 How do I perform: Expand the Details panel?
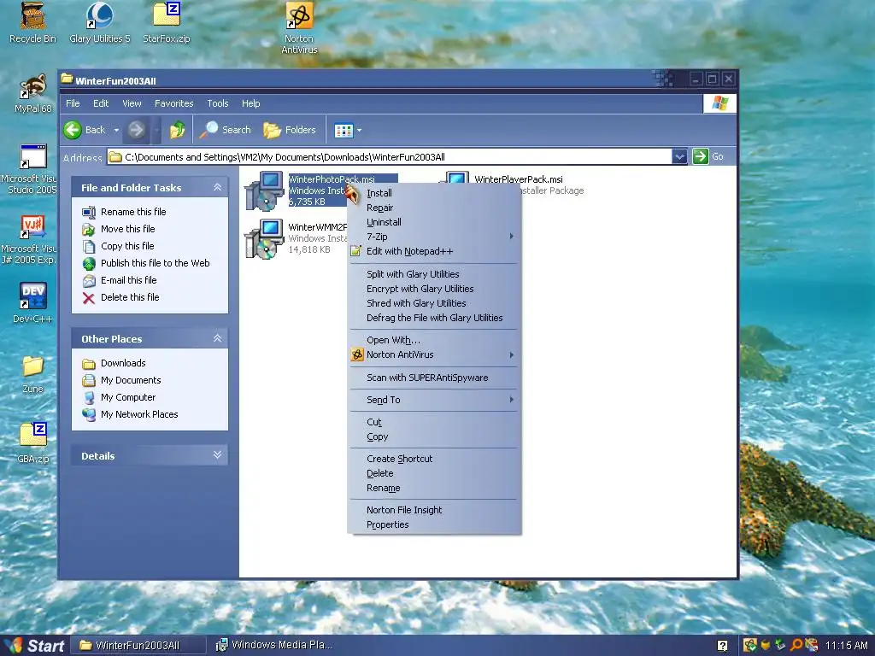217,455
